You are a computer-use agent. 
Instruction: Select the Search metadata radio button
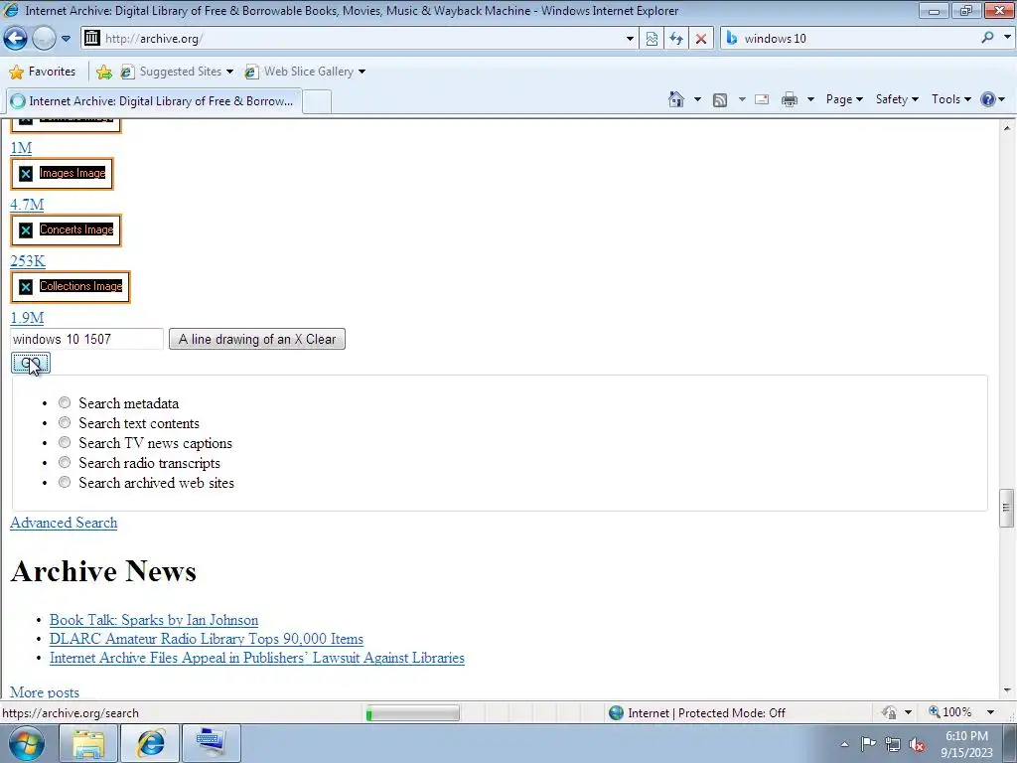[65, 403]
